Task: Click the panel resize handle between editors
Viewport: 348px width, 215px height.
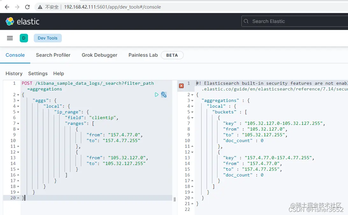Action: pyautogui.click(x=175, y=199)
